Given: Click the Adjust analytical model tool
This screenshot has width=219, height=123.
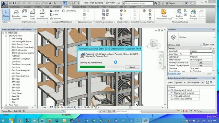Looking at the screenshot, I should pyautogui.click(x=54, y=11).
